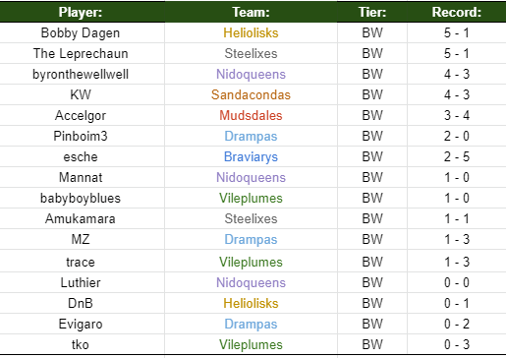Screen dimensions: 506x358
Task: Click the Team column header
Action: coord(251,12)
